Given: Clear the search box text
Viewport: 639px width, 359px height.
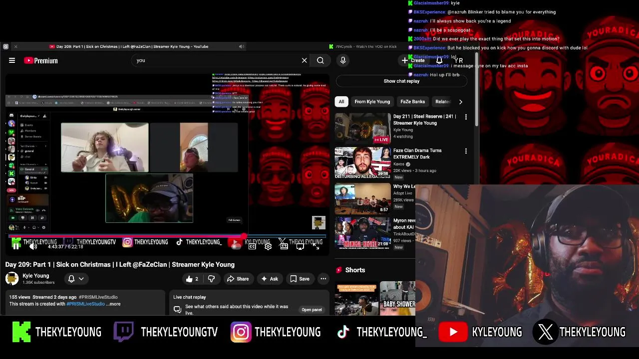Looking at the screenshot, I should [x=304, y=60].
